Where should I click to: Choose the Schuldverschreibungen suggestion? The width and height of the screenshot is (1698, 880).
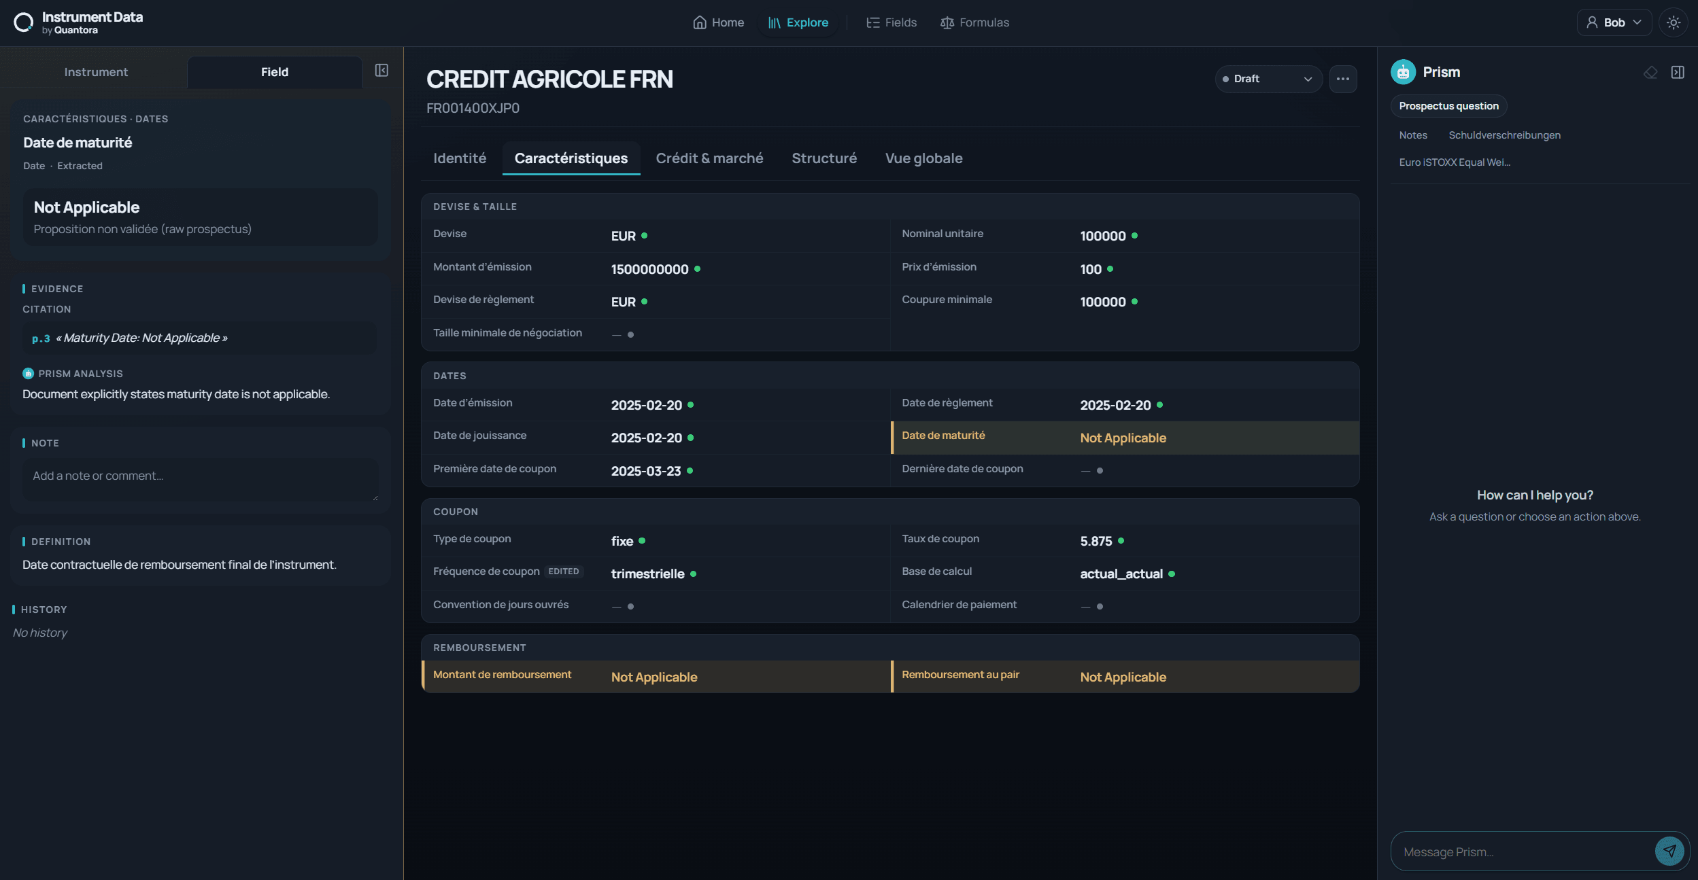coord(1504,135)
